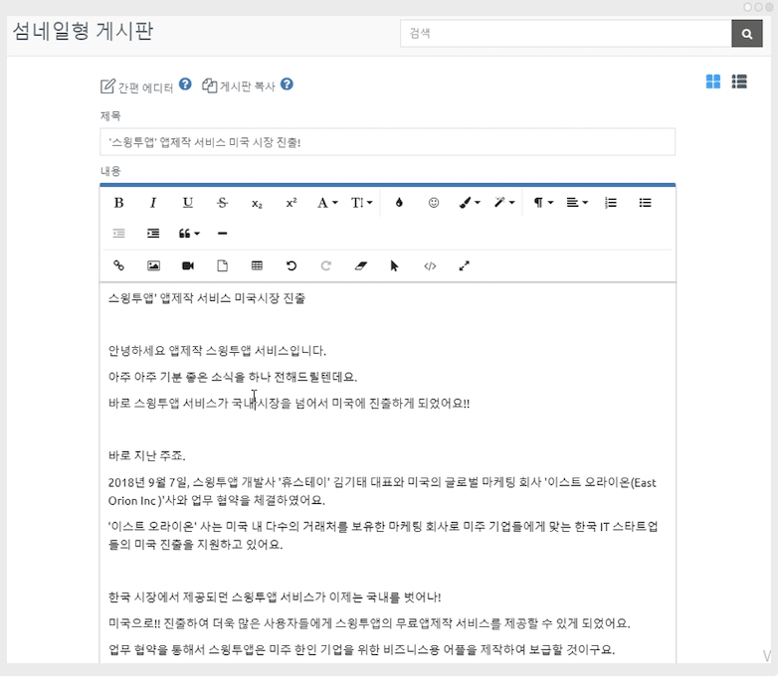Toggle Italic formatting button
Image resolution: width=779 pixels, height=678 pixels.
pos(153,203)
